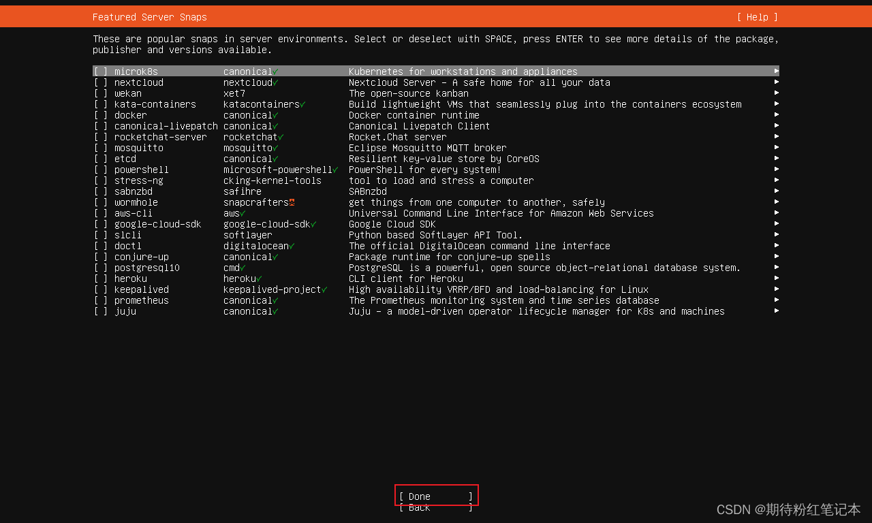
Task: Click 'Python based SoftLayer API Tool.' description
Action: click(436, 235)
